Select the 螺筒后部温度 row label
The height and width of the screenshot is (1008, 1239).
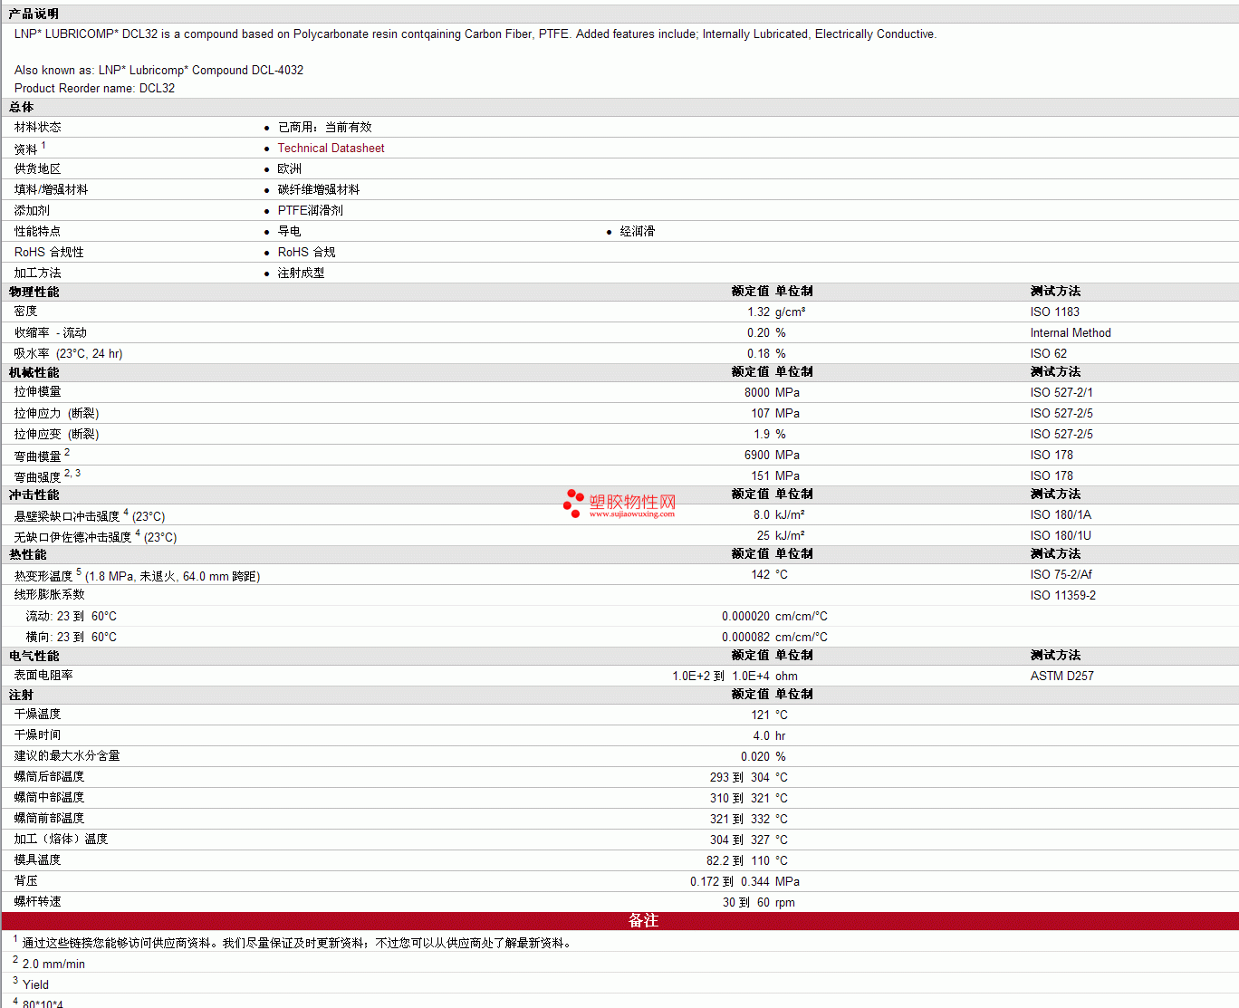click(50, 776)
